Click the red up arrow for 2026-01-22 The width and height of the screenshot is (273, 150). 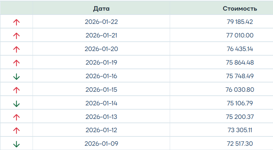[x=16, y=22]
